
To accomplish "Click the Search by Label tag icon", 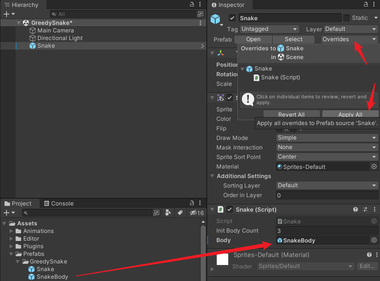I will point(180,213).
